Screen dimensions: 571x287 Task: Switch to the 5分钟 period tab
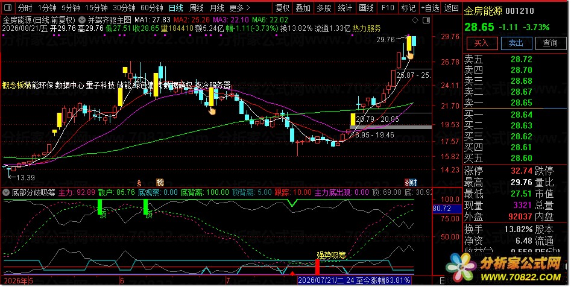click(x=71, y=8)
